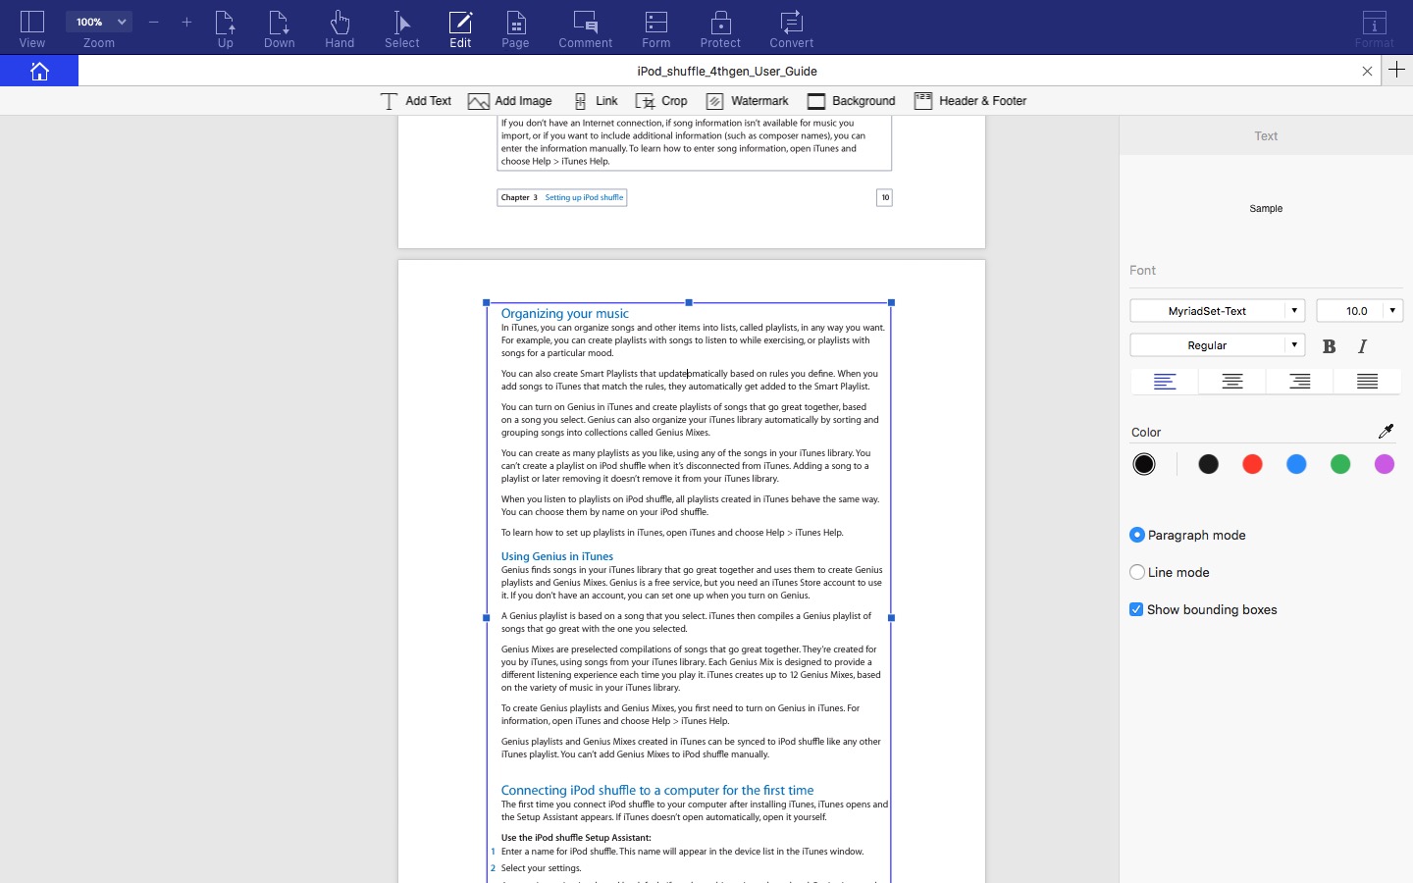Image resolution: width=1413 pixels, height=883 pixels.
Task: Click the top-center bounding box handle
Action: click(x=689, y=302)
